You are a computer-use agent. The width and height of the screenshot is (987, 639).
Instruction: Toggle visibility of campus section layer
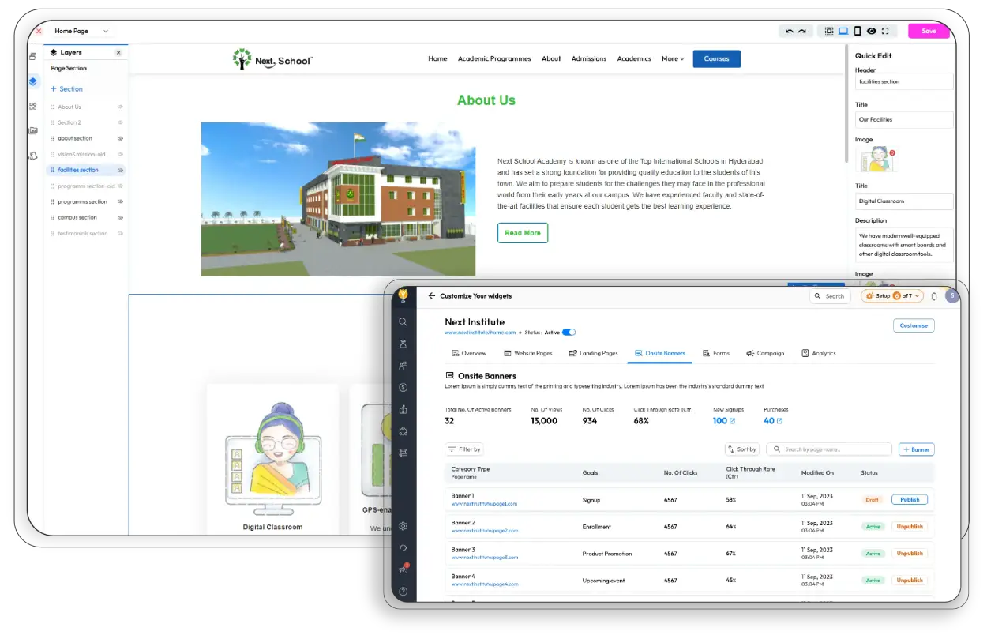[121, 217]
